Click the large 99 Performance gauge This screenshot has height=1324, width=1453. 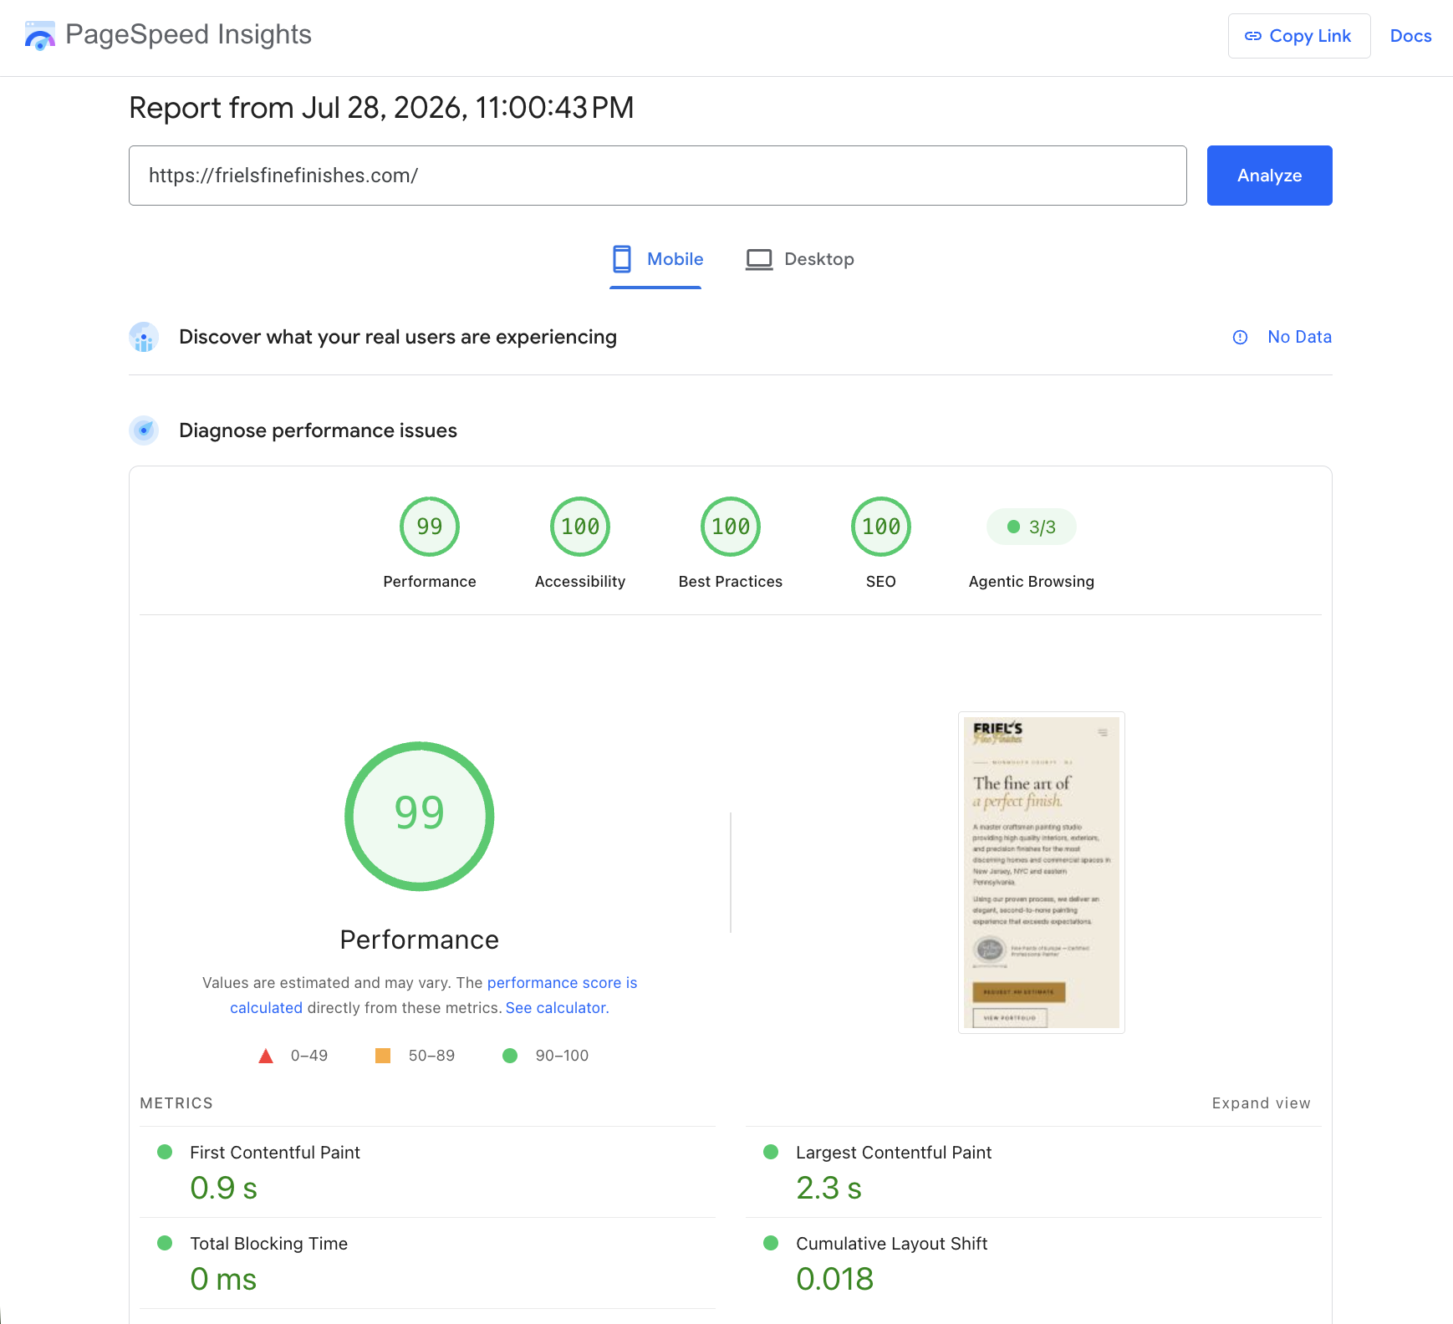(420, 816)
